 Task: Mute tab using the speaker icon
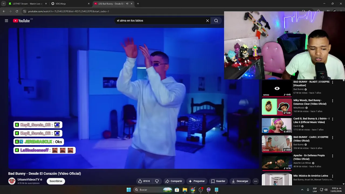pos(127,4)
